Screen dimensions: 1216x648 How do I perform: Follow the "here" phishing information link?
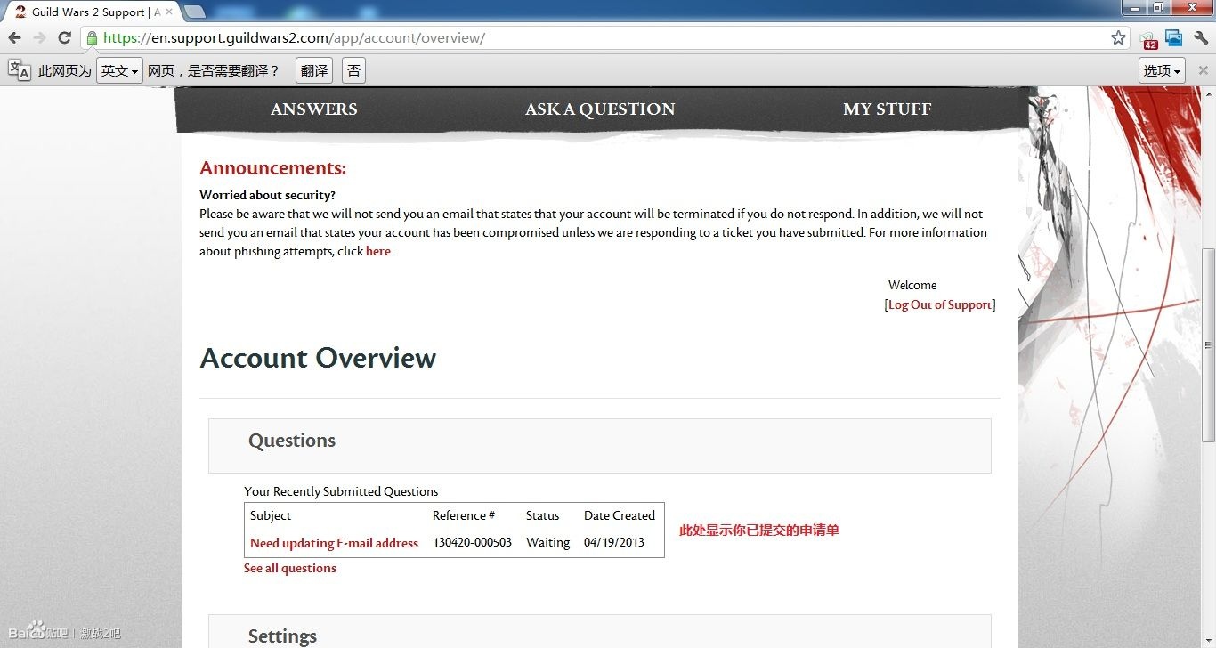click(x=378, y=251)
